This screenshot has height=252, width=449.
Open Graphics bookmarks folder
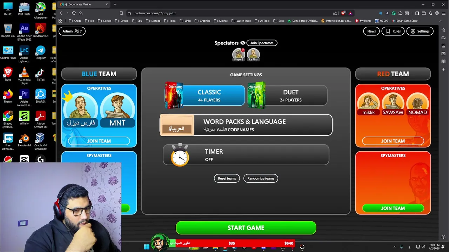(202, 21)
